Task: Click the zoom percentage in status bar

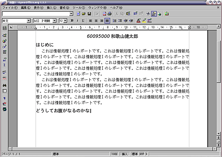Action: [114, 154]
